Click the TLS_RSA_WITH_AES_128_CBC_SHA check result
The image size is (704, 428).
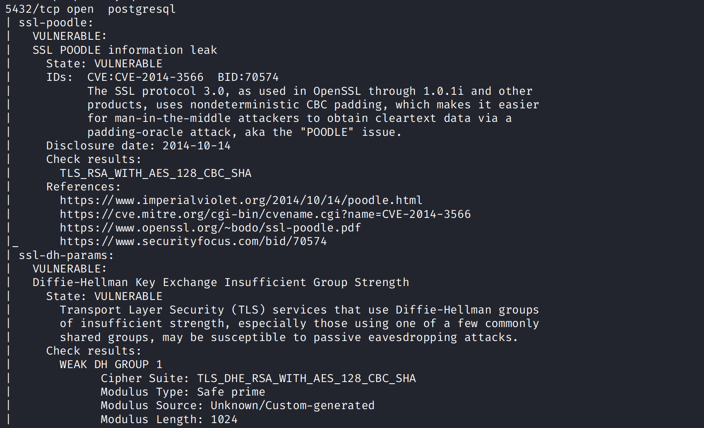(155, 173)
